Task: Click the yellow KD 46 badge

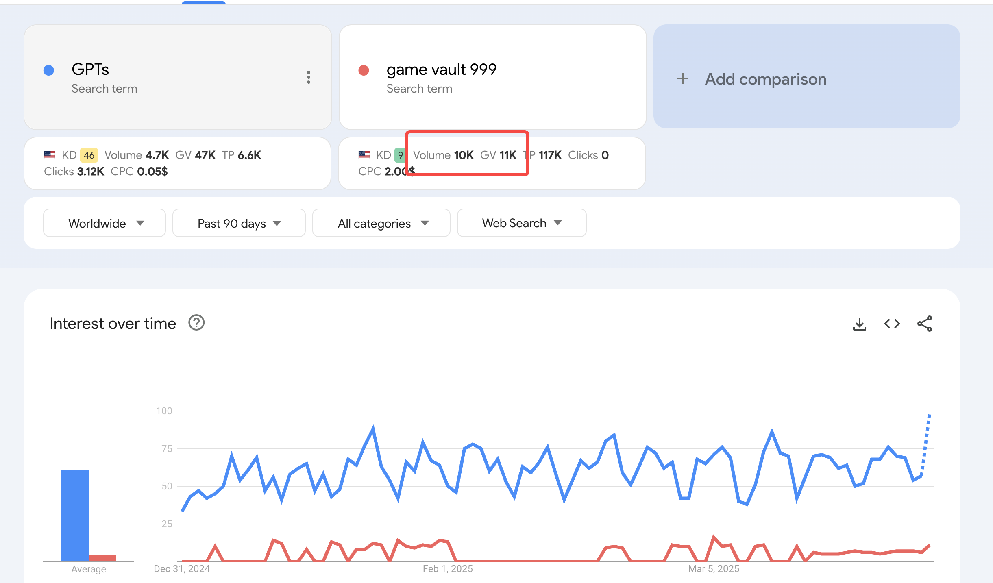Action: click(x=89, y=155)
